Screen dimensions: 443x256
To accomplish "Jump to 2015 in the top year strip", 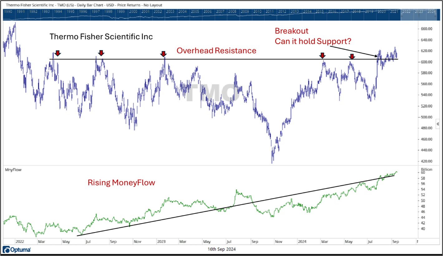I will click(x=319, y=12).
